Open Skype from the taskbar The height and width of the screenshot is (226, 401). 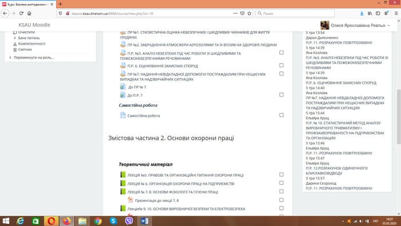pyautogui.click(x=113, y=221)
